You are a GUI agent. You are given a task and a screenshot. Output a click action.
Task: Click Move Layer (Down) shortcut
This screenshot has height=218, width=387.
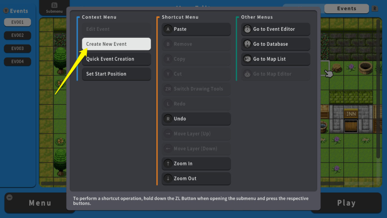tap(196, 149)
